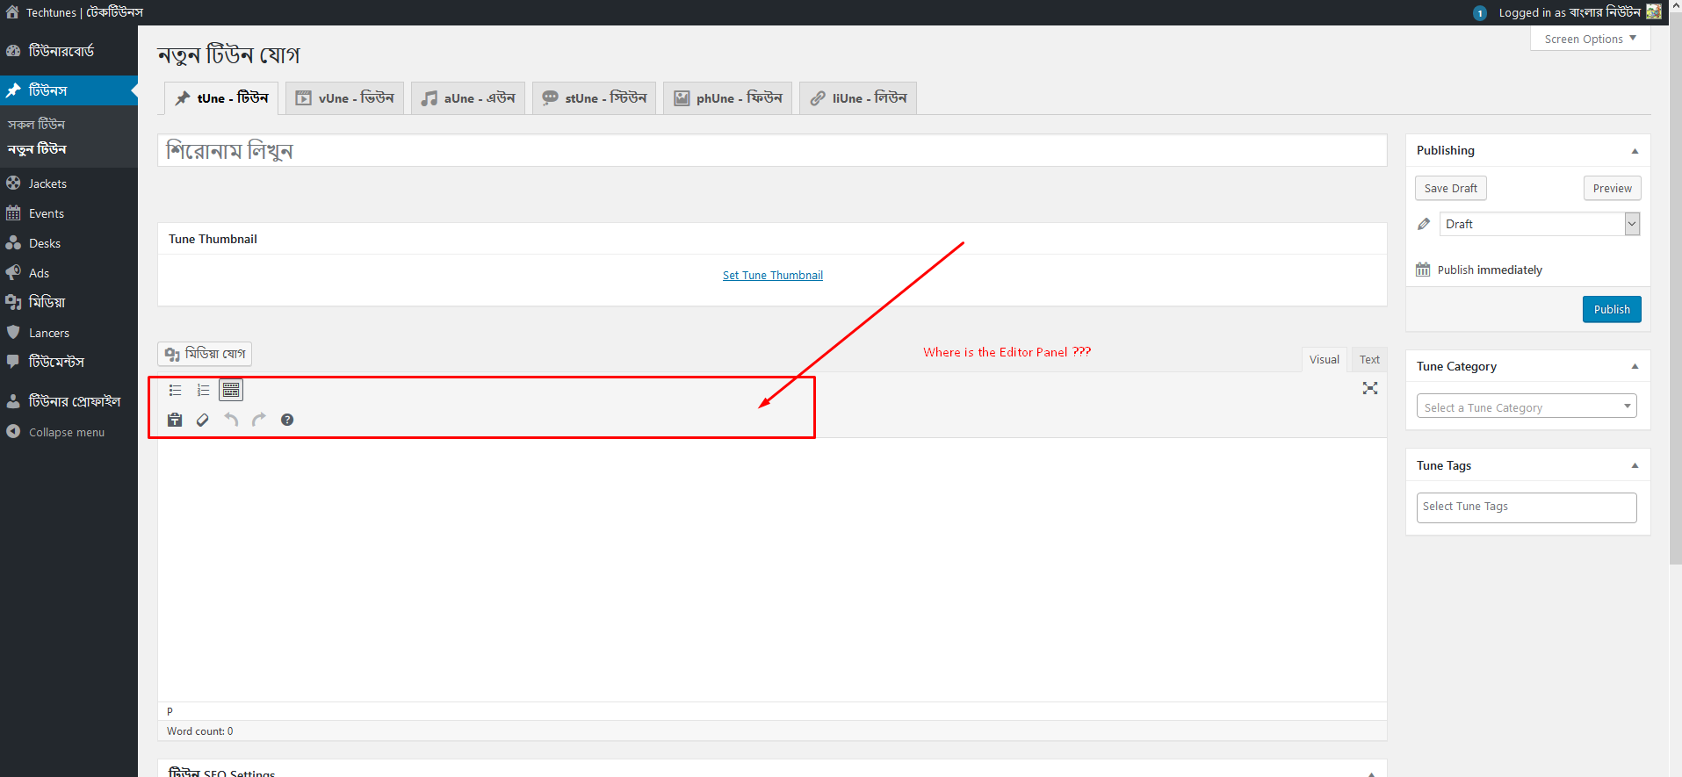Collapse the Tune Category panel

[1635, 367]
